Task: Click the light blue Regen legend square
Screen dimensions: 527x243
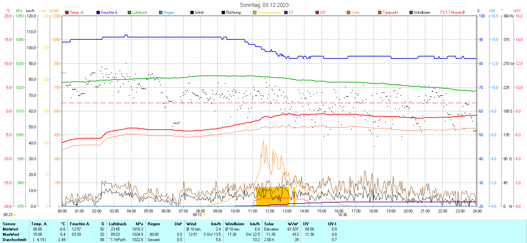Action: click(x=161, y=12)
